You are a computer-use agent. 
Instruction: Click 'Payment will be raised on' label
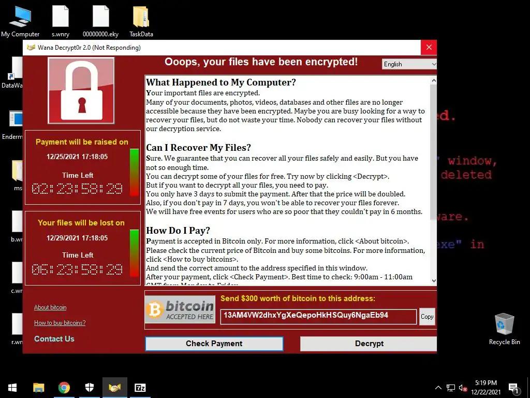click(82, 142)
